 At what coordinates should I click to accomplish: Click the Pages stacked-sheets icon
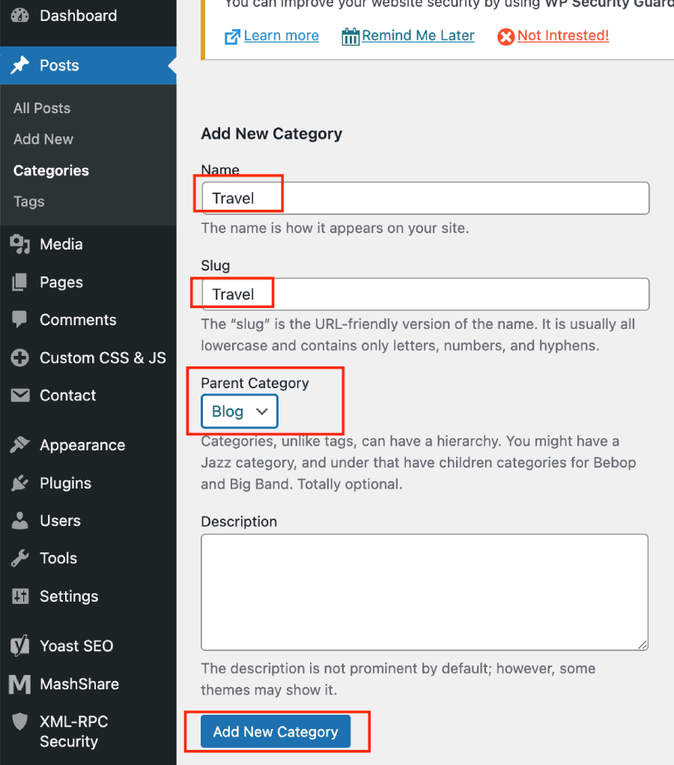coord(20,282)
